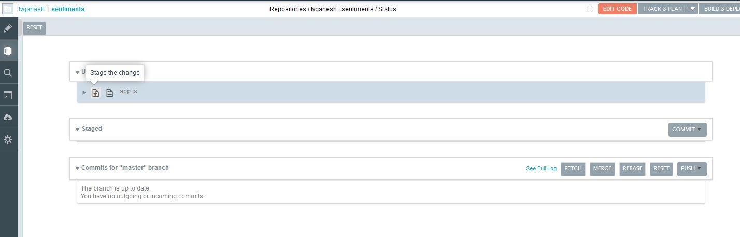Click the See Full Log link
The width and height of the screenshot is (740, 237).
(x=541, y=169)
